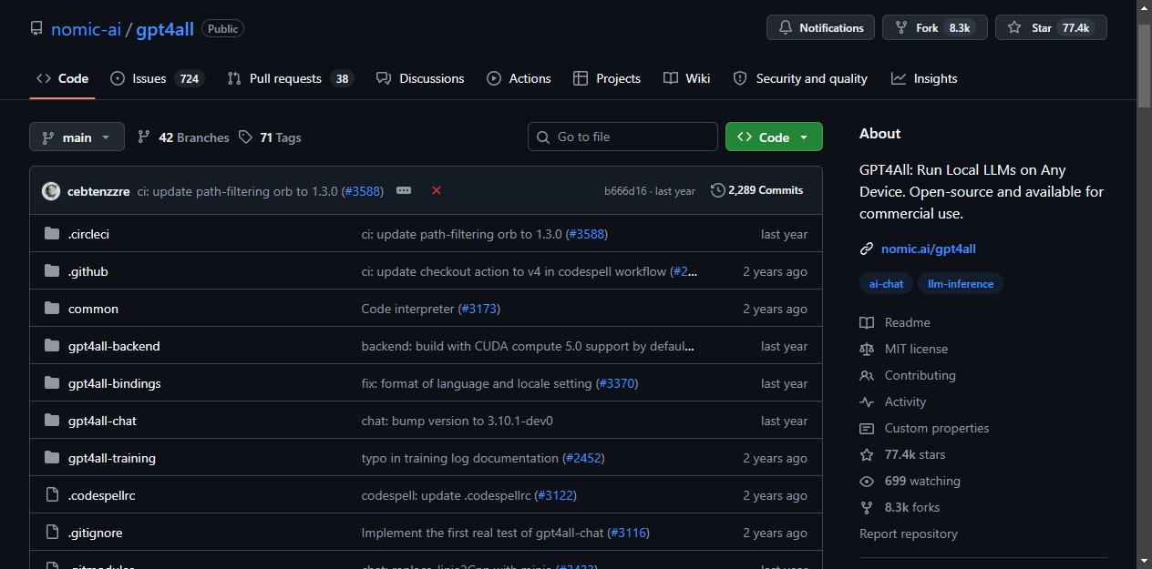This screenshot has width=1152, height=569.
Task: Open the .codespellrc file
Action: [102, 495]
